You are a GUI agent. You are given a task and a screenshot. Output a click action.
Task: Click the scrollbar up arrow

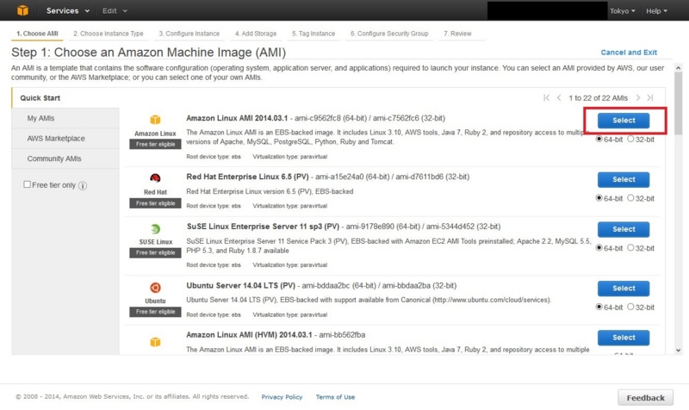[678, 68]
